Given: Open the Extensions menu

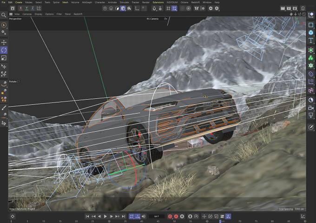Looking at the screenshot, I should point(158,2).
